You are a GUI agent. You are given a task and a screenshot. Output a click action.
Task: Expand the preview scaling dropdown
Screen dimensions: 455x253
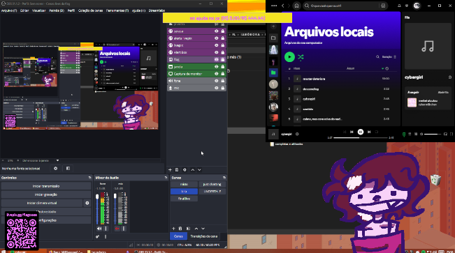pyautogui.click(x=57, y=160)
